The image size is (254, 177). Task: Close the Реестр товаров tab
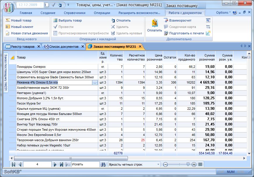pos(39,47)
